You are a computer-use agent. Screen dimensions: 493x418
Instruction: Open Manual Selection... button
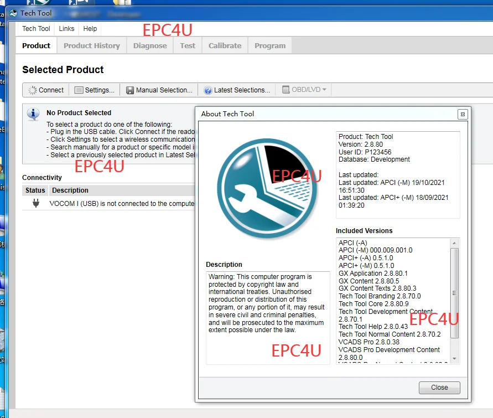[159, 90]
